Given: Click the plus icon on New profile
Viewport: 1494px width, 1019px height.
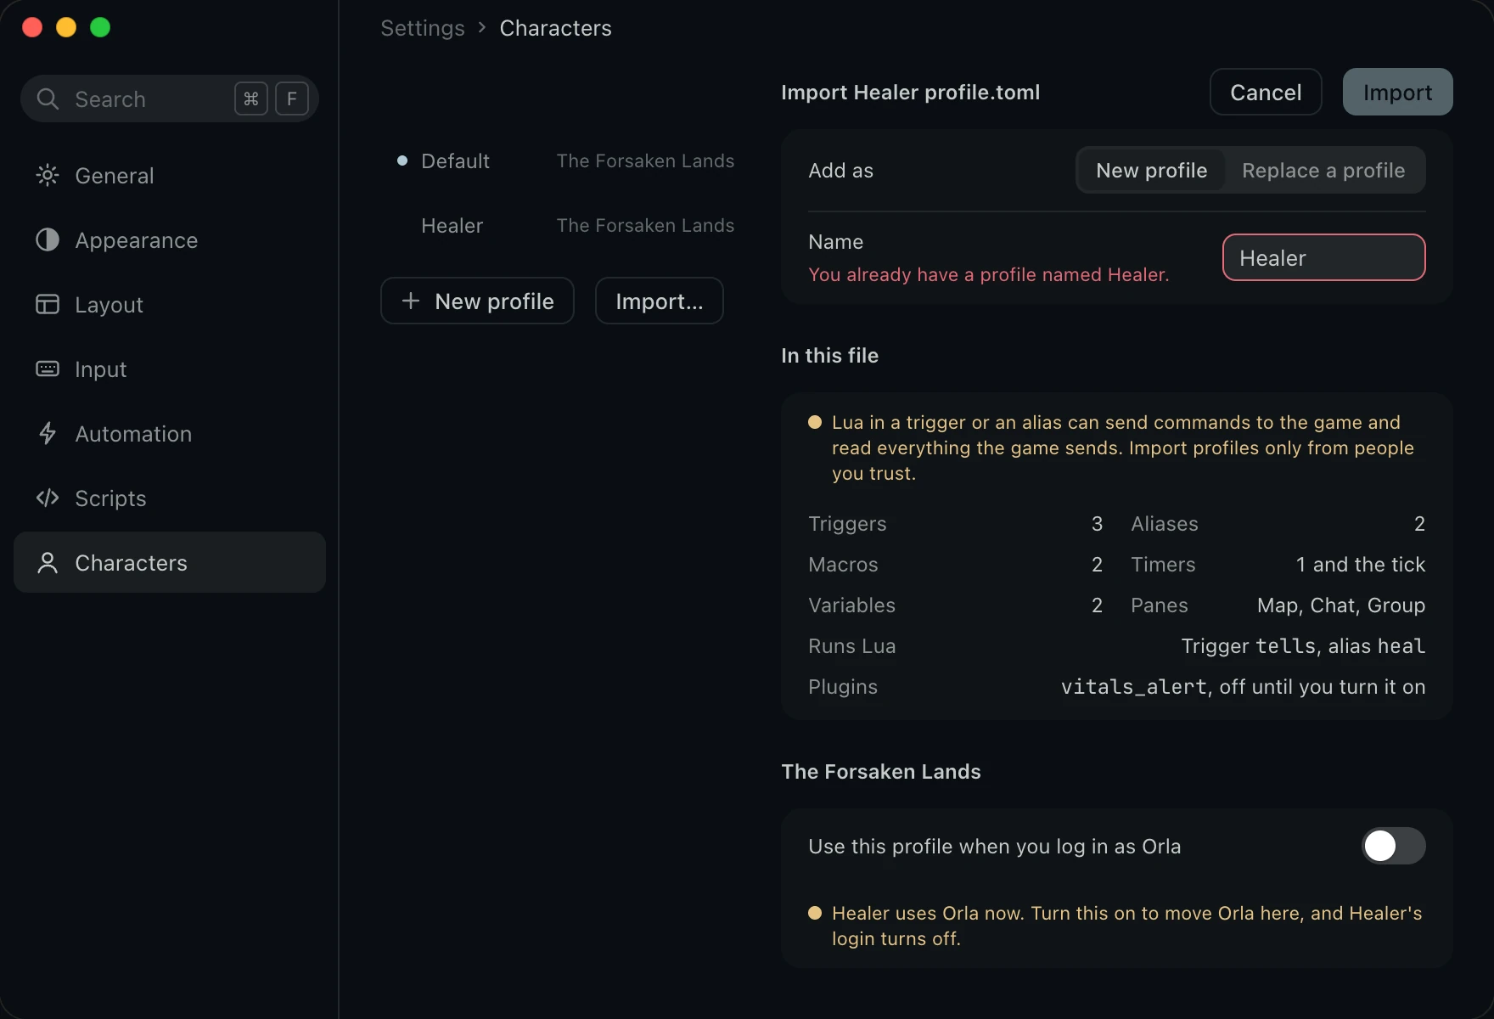Looking at the screenshot, I should tap(411, 301).
